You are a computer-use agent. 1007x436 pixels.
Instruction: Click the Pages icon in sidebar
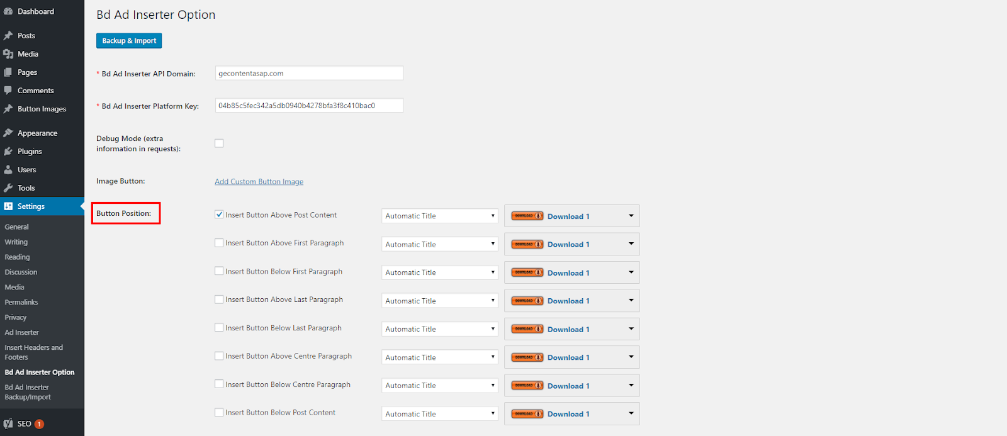(8, 72)
